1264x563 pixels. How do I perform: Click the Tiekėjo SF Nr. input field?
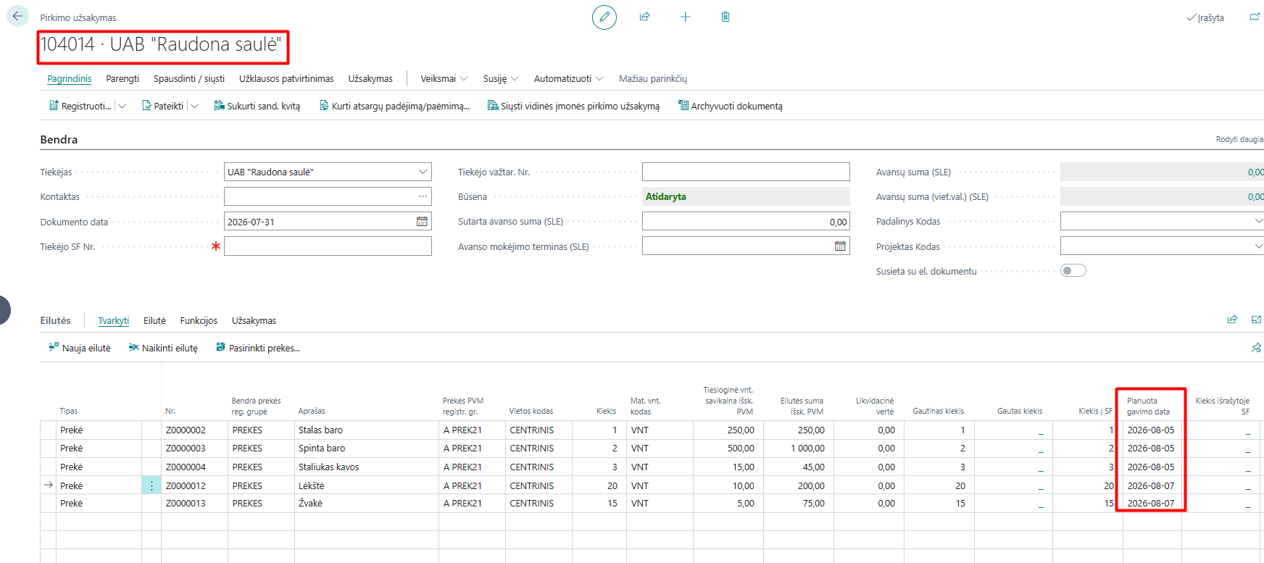click(x=328, y=246)
